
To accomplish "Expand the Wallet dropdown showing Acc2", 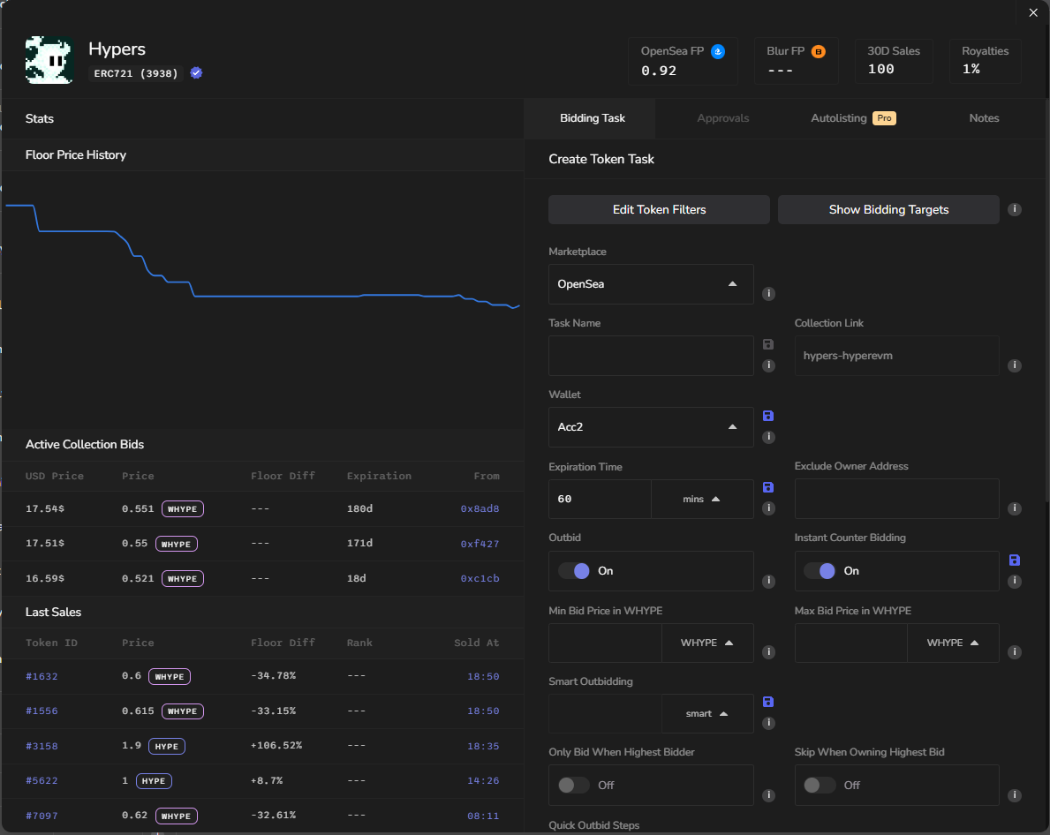I will point(650,427).
